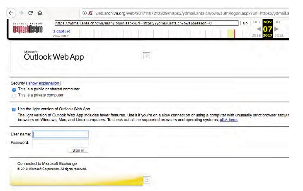Select 'This is a private computer' option
The image size is (303, 191).
pyautogui.click(x=14, y=96)
